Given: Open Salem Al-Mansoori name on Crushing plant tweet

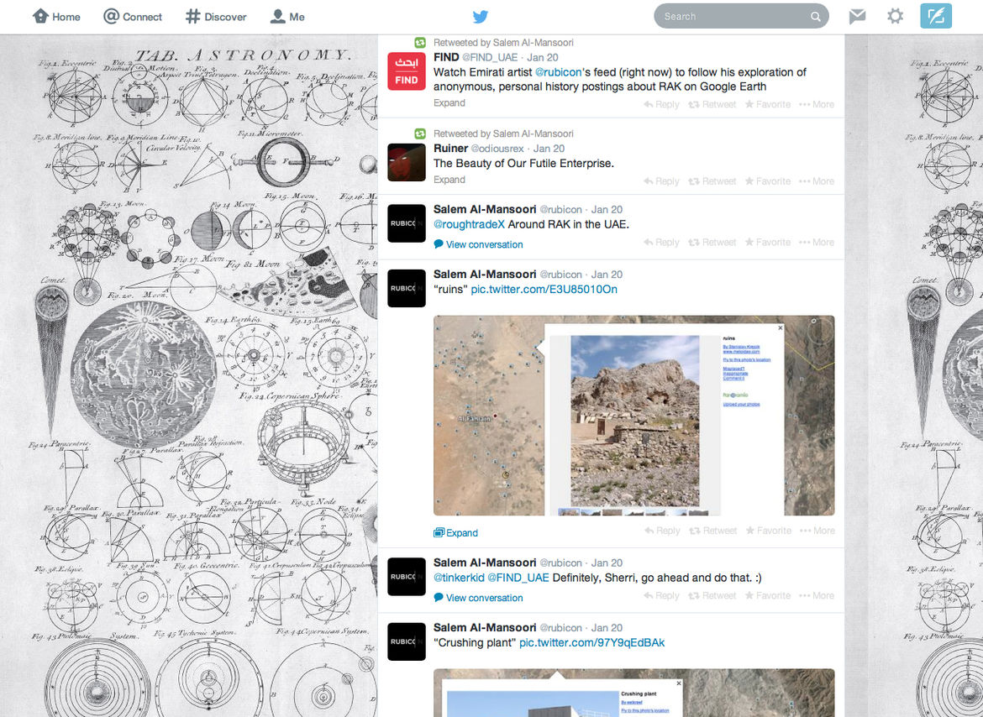Looking at the screenshot, I should pos(485,627).
